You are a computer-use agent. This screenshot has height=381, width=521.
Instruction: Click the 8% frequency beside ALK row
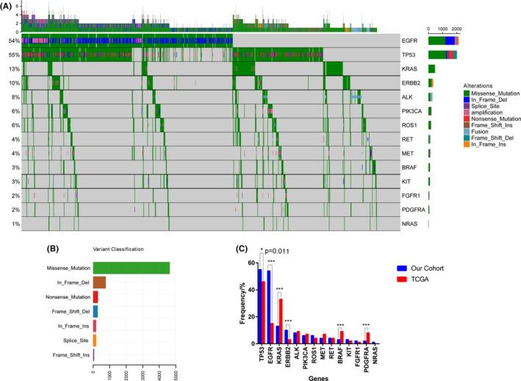pyautogui.click(x=15, y=97)
